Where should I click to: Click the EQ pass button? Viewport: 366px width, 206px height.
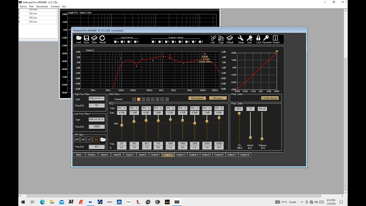[x=218, y=98]
